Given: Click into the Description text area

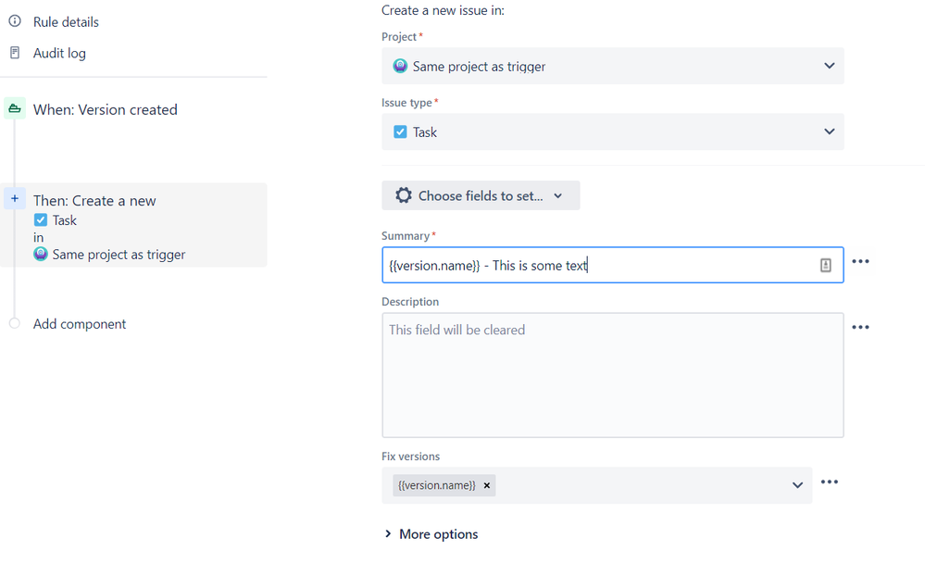Looking at the screenshot, I should pos(612,375).
